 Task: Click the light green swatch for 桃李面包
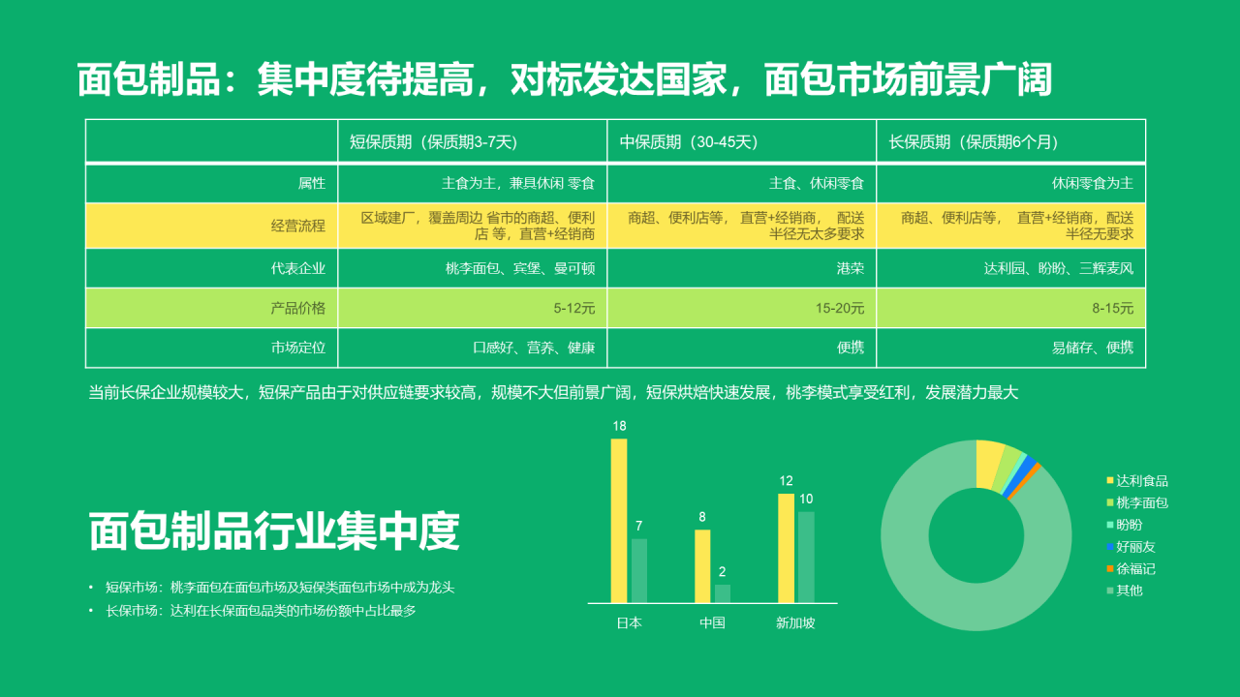click(1110, 503)
